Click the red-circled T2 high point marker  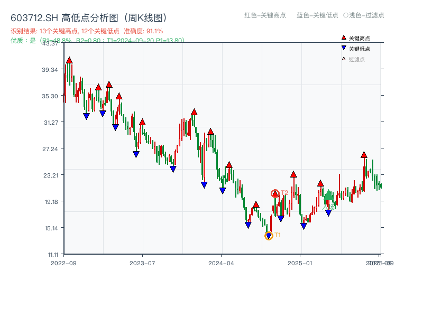coord(275,193)
